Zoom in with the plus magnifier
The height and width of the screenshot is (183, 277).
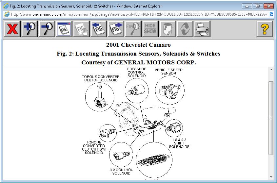pos(29,29)
